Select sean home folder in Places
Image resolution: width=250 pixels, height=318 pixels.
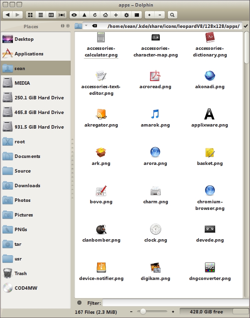point(36,68)
